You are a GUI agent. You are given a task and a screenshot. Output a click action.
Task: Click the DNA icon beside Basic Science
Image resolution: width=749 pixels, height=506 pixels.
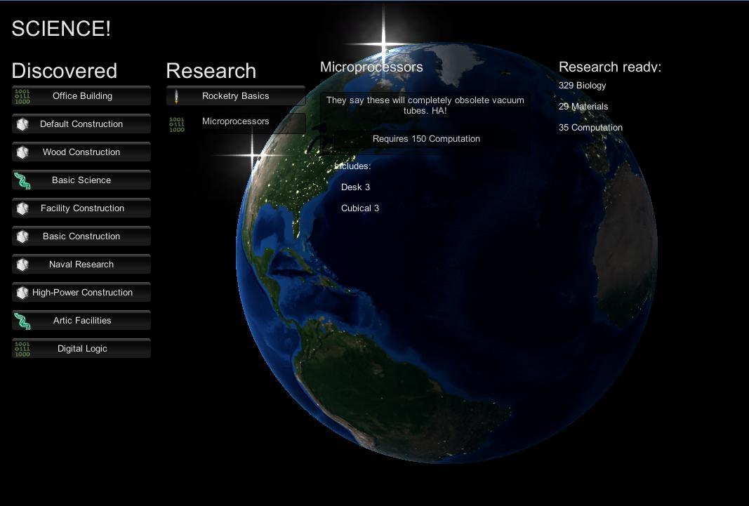tap(22, 181)
